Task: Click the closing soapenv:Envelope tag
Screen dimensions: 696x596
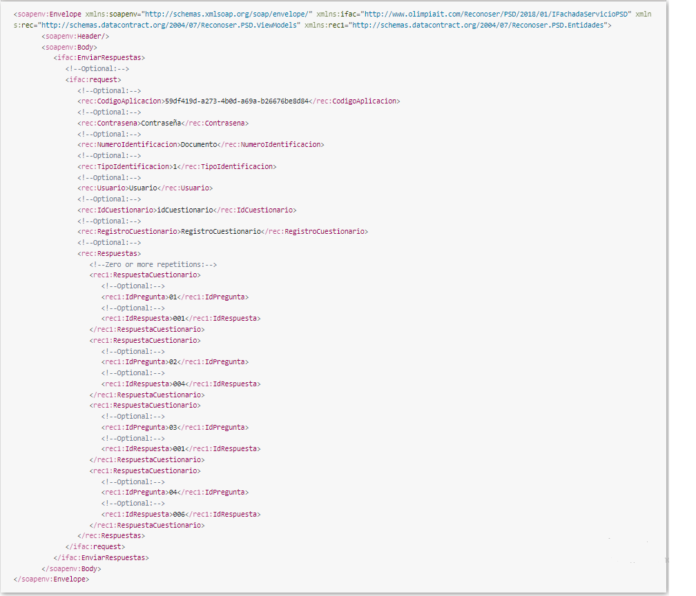Action: [52, 579]
